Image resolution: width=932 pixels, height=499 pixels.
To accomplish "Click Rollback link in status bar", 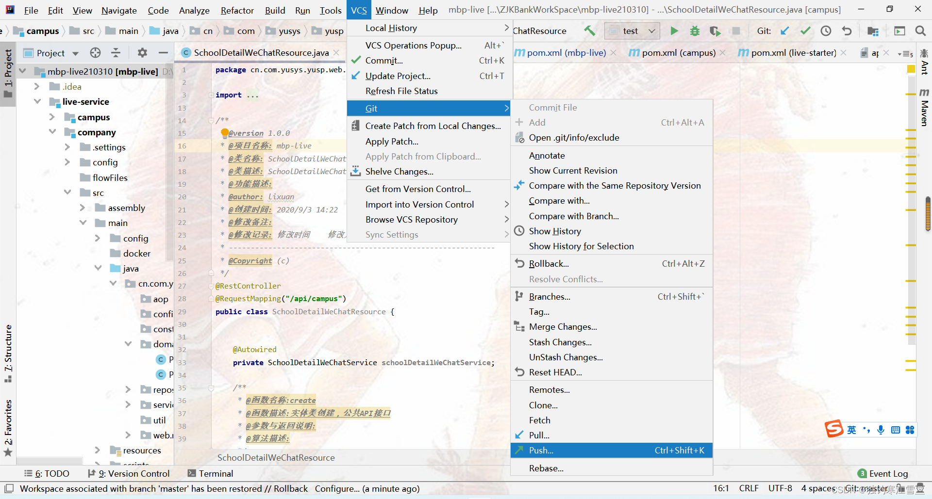I will 291,488.
